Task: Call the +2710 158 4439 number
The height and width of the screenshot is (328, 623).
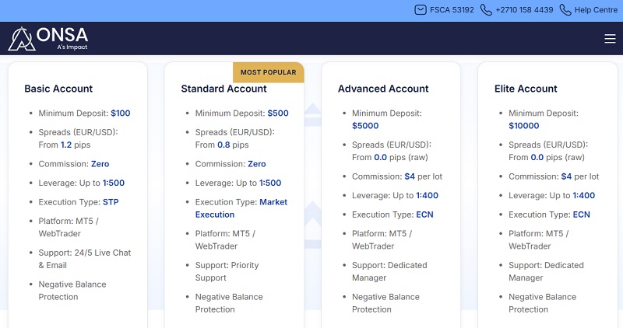Action: click(524, 10)
